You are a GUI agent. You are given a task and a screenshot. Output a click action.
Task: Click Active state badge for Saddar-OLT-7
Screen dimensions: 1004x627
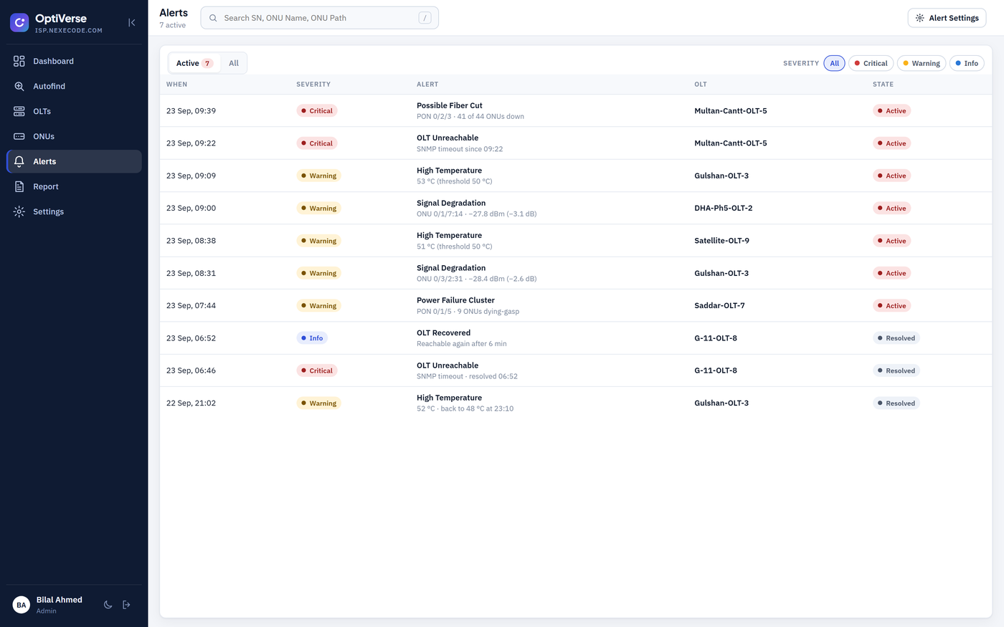(x=891, y=306)
